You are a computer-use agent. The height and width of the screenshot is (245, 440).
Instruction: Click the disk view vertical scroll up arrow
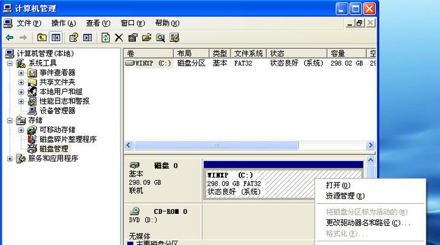coord(370,160)
